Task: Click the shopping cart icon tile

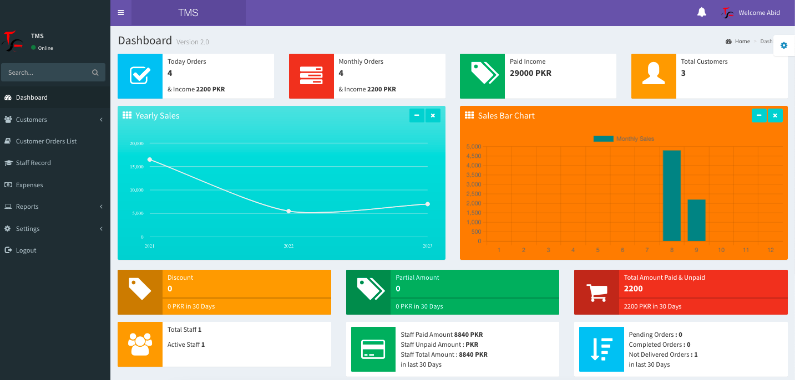Action: (596, 292)
